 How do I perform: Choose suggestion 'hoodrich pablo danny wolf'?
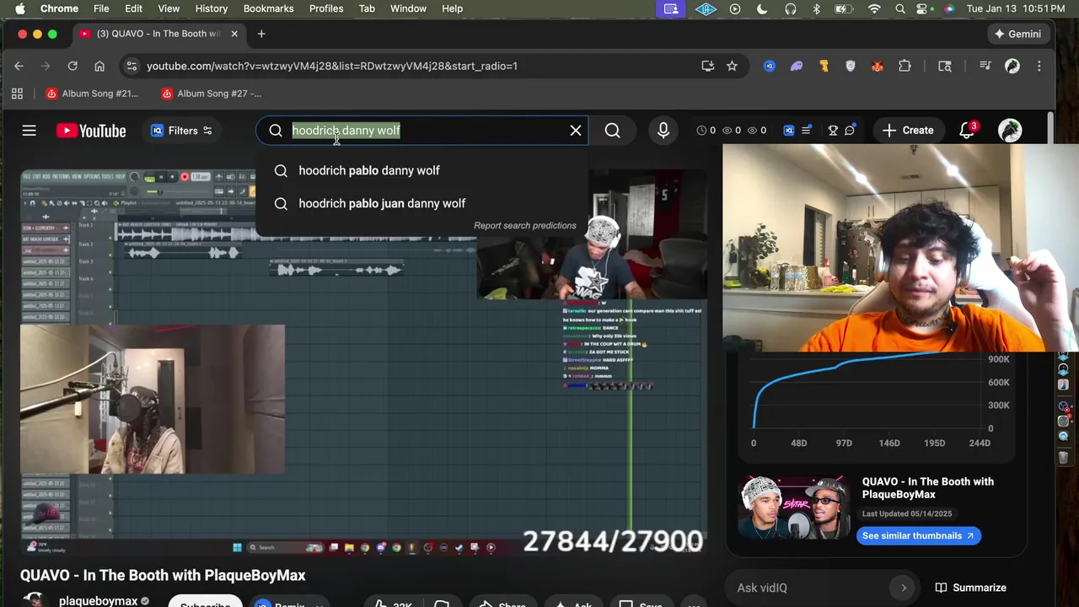[421, 170]
